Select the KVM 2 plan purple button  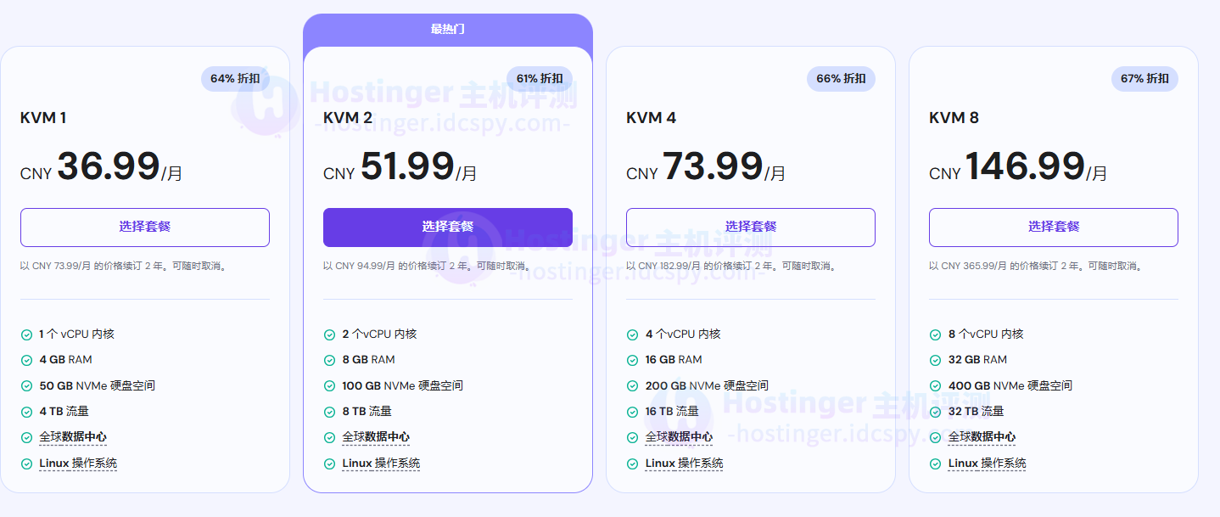tap(447, 227)
